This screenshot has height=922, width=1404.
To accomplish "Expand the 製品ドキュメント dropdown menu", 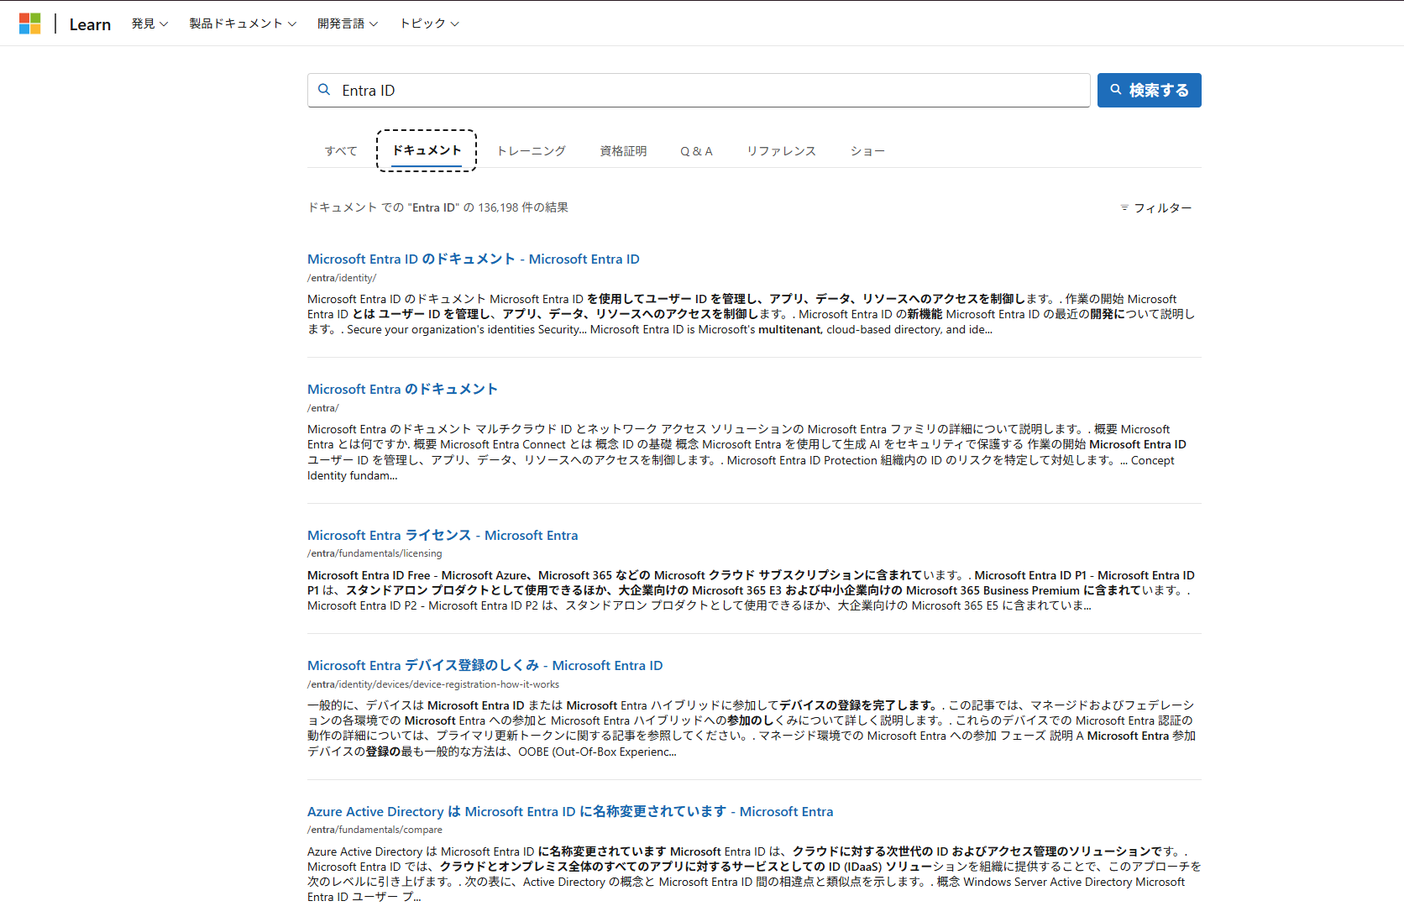I will point(242,24).
